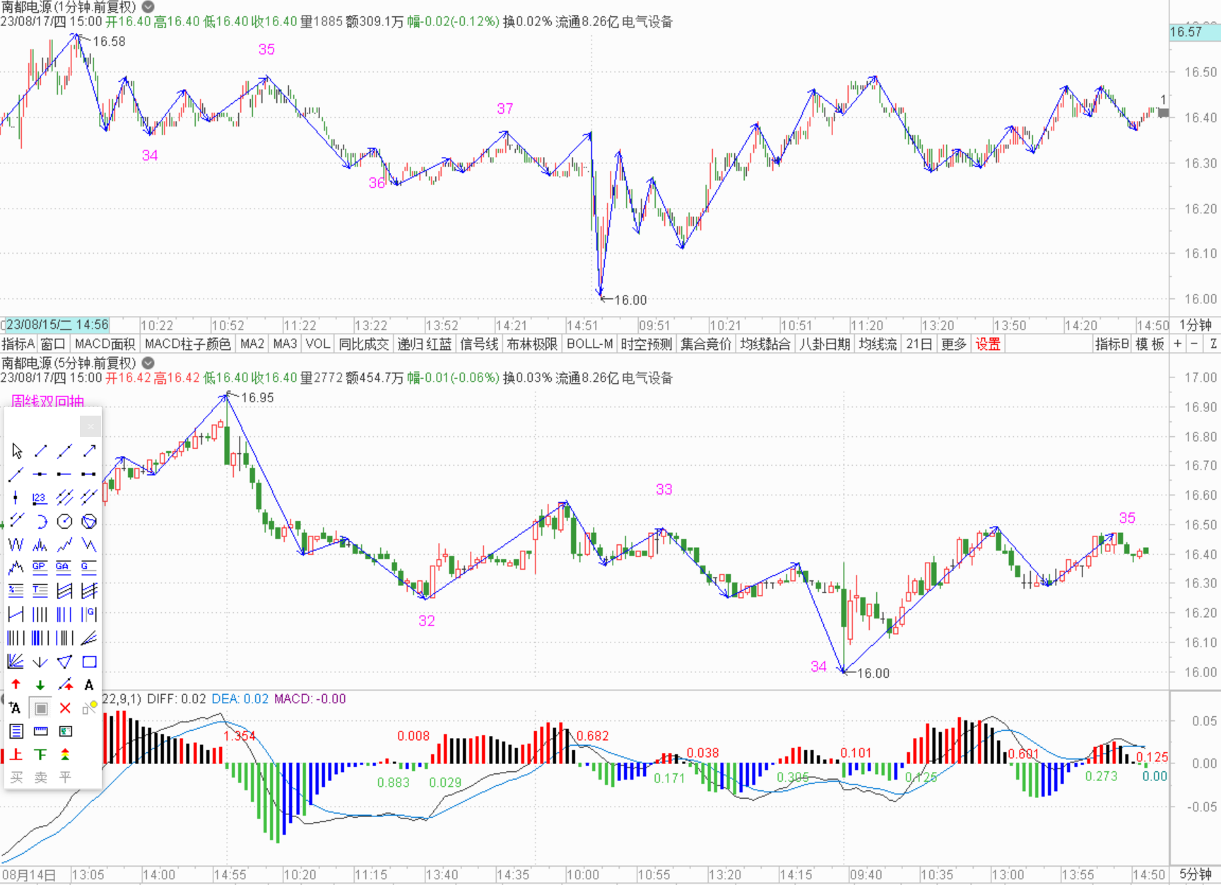Screen dimensions: 1221x885
Task: Place a red up-arrow marker
Action: click(16, 684)
